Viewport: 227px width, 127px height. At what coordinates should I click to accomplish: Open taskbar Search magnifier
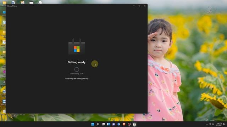click(98, 124)
